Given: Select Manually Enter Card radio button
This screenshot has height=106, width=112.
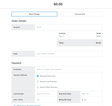Looking at the screenshot, I should pos(38,76).
